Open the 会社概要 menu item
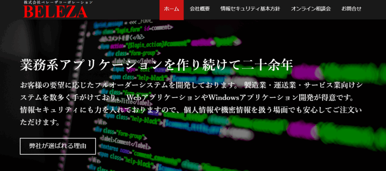Screen dimensions: 386x171 [200, 9]
